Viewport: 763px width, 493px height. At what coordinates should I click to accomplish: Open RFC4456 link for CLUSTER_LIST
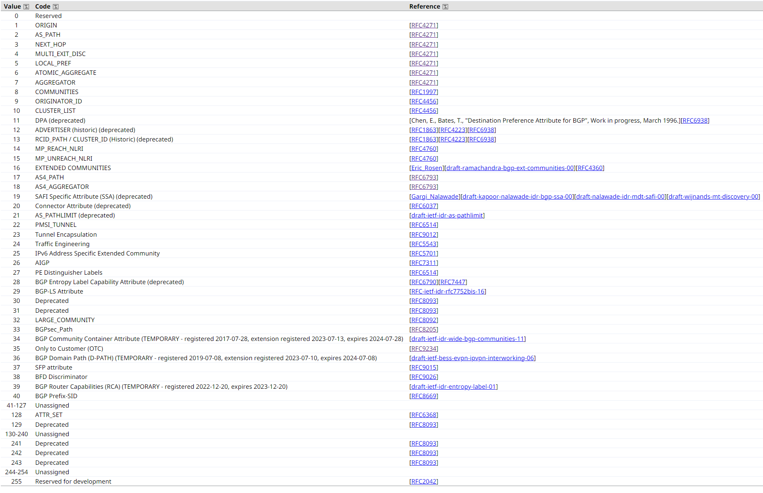point(424,111)
